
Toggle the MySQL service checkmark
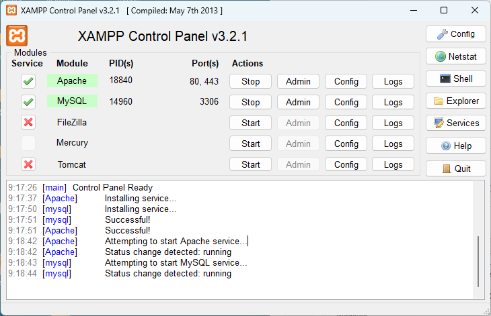tap(28, 102)
